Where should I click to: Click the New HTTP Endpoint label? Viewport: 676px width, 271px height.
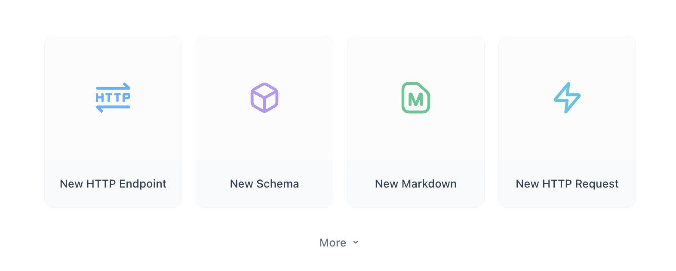tap(113, 184)
